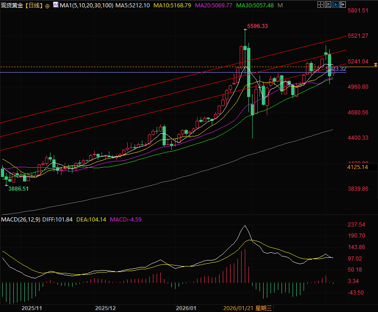Select the yellow MA10:5168.79 label
Viewport: 378px width, 312px height.
172,6
